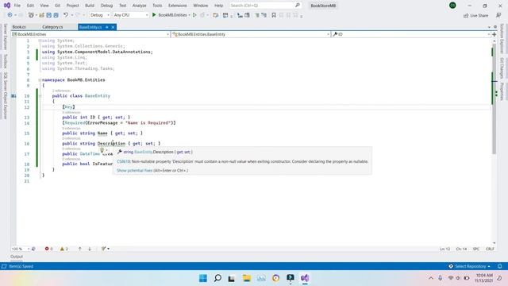Click the account avatar in the title bar

click(452, 6)
